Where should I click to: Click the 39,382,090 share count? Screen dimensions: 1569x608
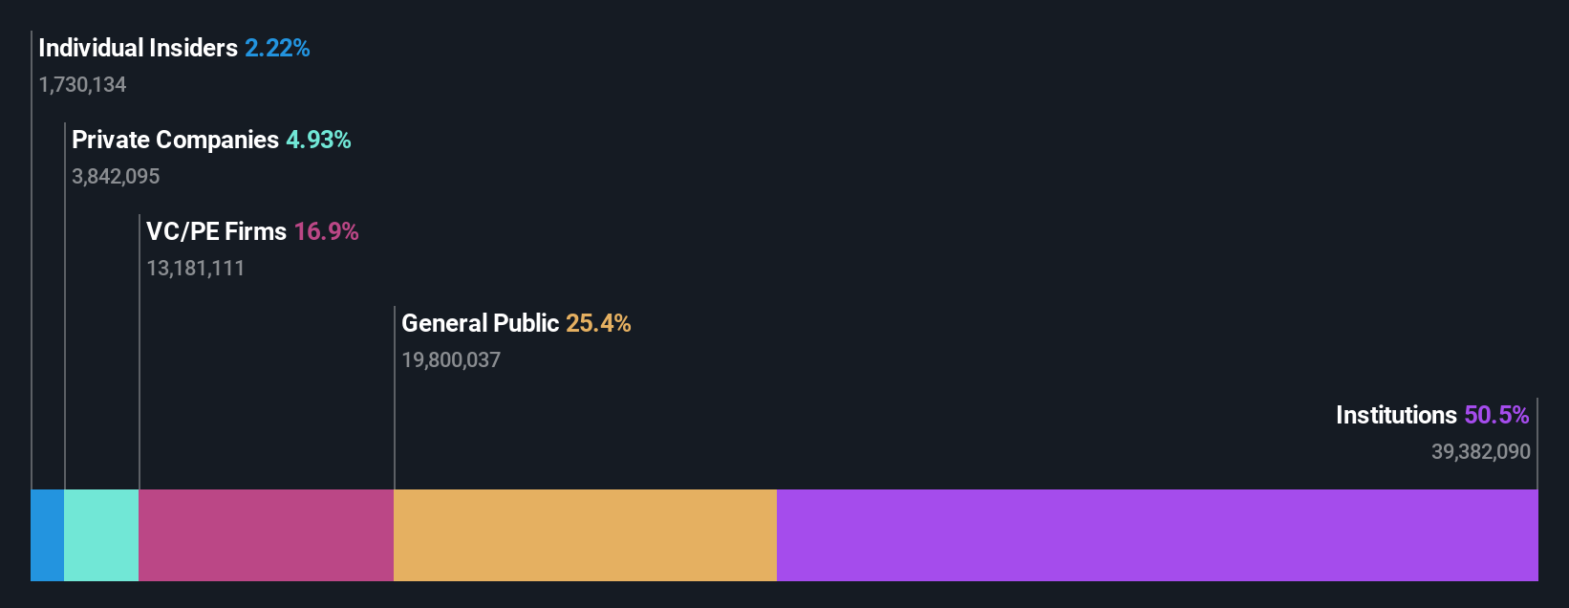coord(1481,452)
